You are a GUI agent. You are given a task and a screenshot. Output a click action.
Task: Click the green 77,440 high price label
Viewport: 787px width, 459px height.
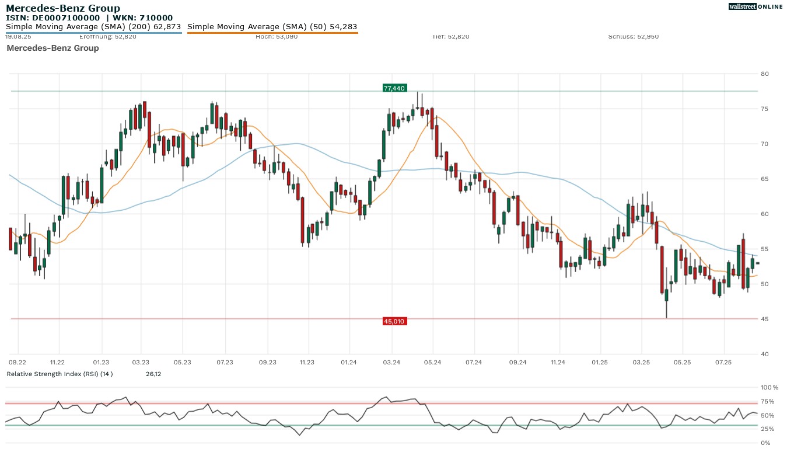coord(394,88)
